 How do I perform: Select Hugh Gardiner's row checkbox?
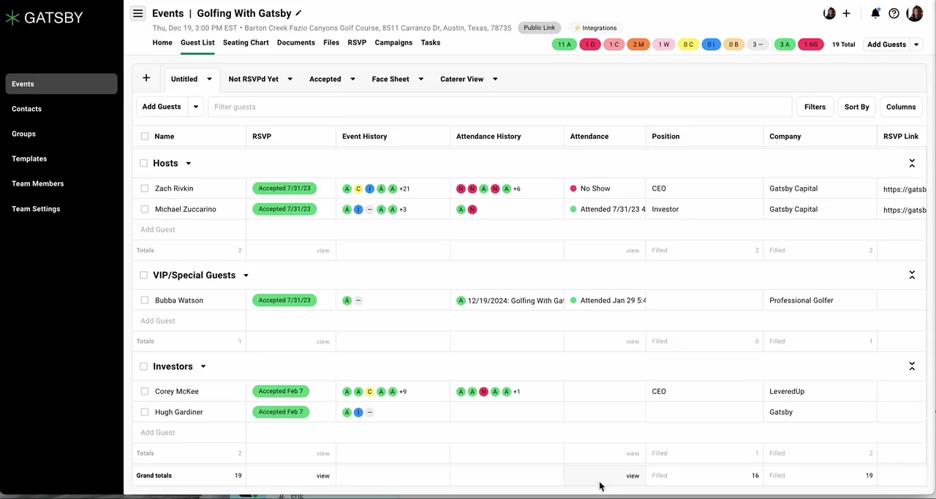[x=144, y=412]
